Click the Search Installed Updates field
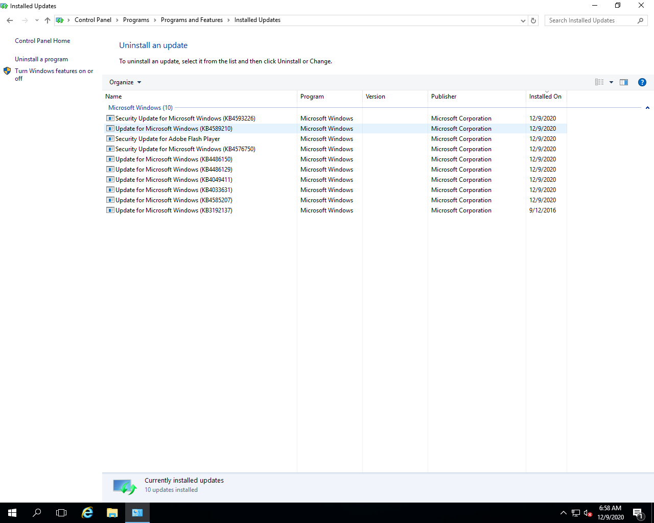Screen dimensions: 654x523 click(591, 20)
